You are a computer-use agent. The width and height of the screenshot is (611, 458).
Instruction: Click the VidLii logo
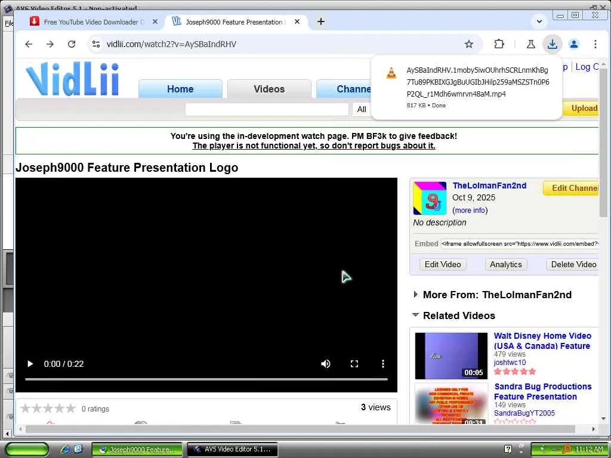coord(72,79)
